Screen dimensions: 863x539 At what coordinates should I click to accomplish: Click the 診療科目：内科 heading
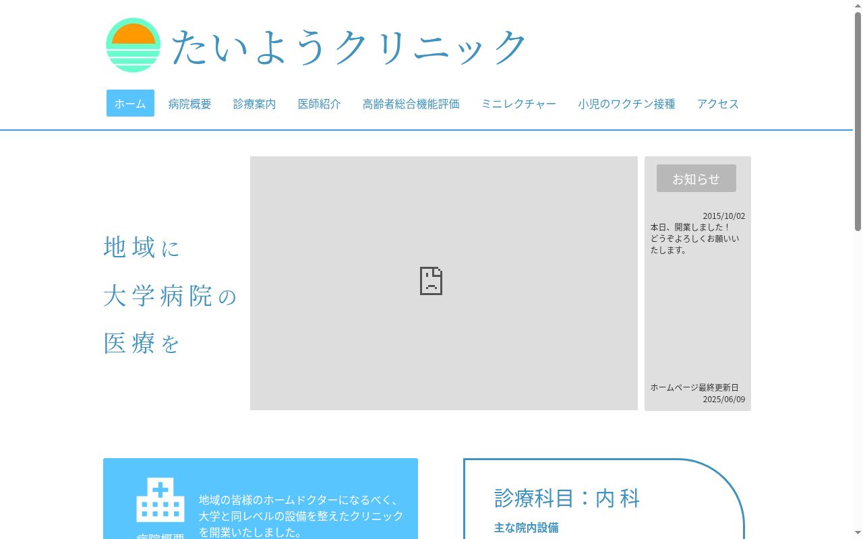click(567, 498)
